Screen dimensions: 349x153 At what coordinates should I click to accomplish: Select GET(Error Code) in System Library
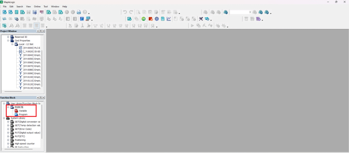pos(23,129)
